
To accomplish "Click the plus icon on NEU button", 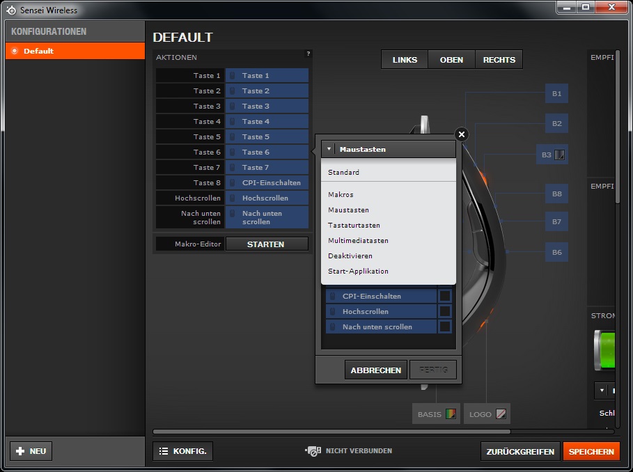I will coord(20,451).
